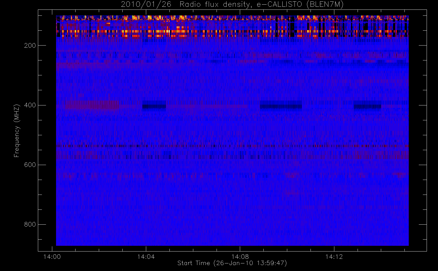Click the 14:12 time tick label
438x271 pixels.
tap(334, 257)
